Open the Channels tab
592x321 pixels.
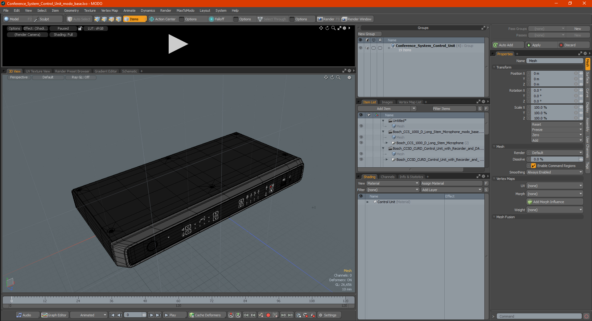point(388,177)
